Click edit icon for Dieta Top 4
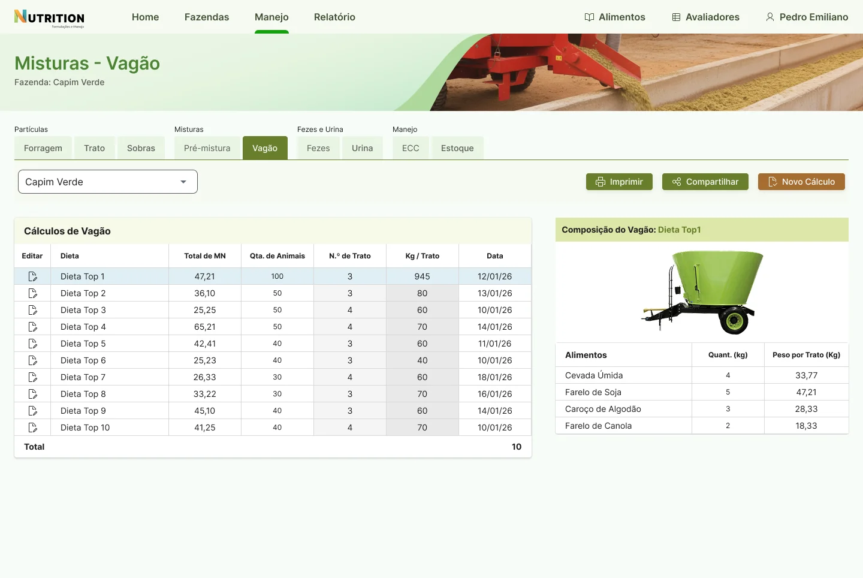This screenshot has height=578, width=863. 32,327
